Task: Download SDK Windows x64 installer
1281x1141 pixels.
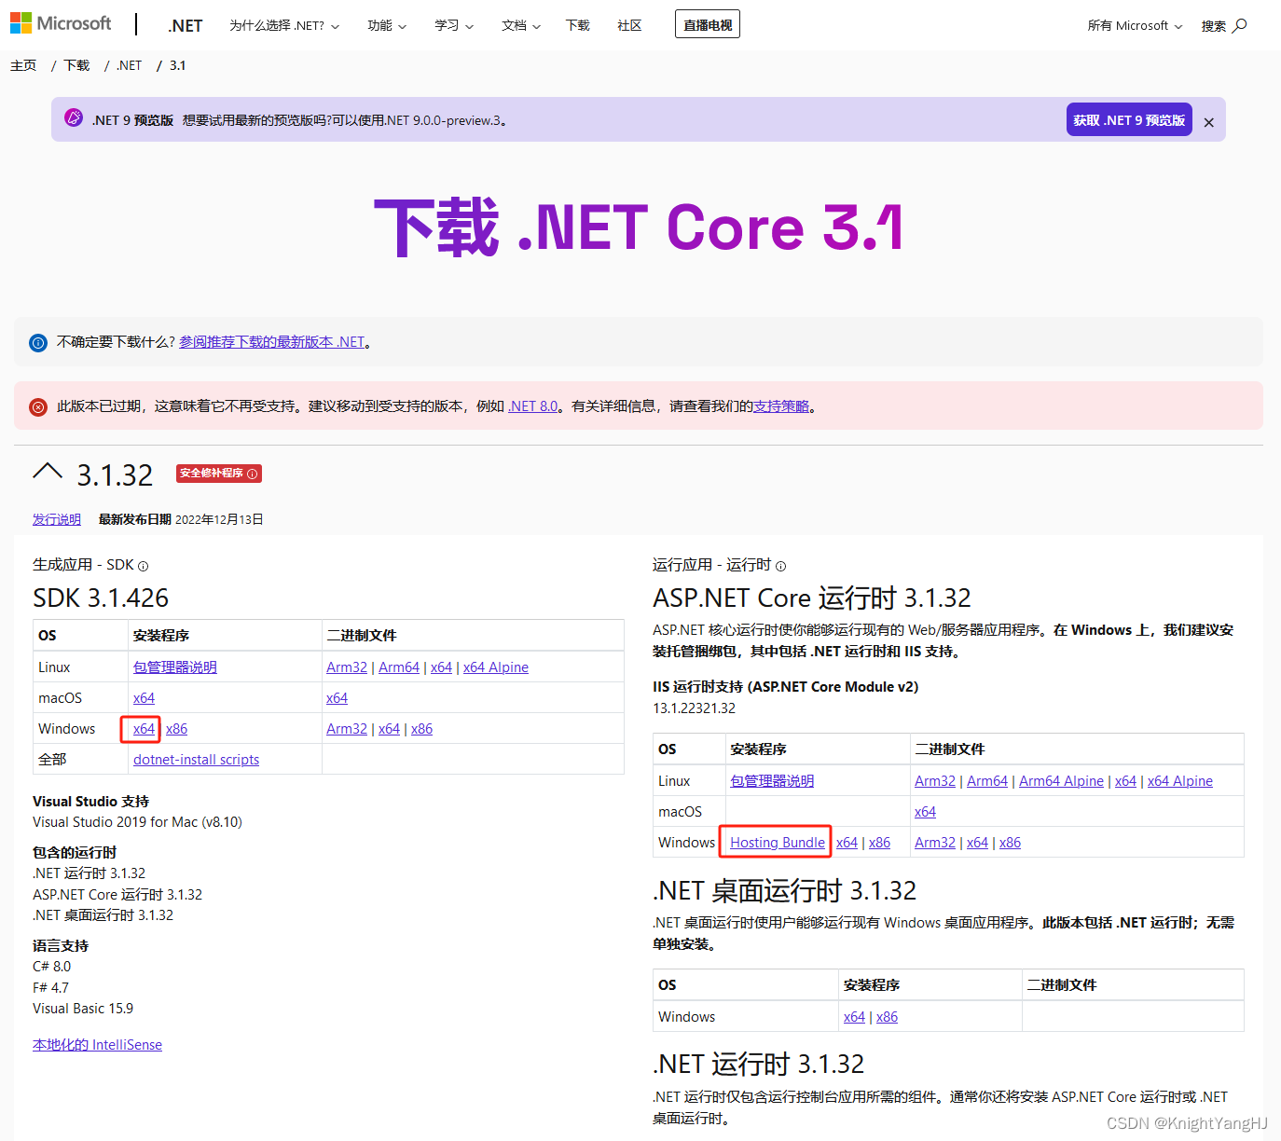Action: click(144, 729)
